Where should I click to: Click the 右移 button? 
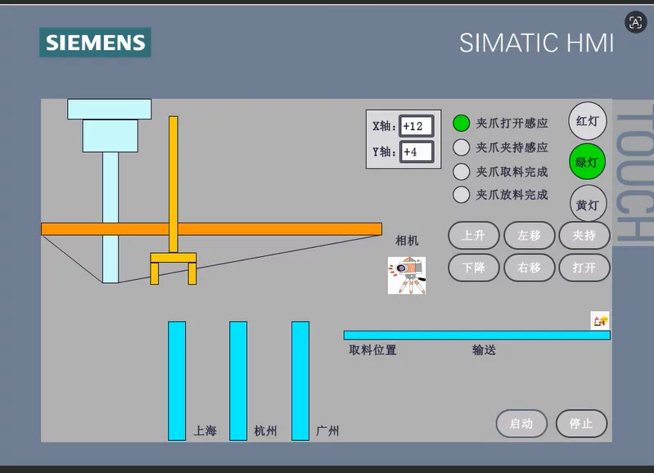(530, 268)
